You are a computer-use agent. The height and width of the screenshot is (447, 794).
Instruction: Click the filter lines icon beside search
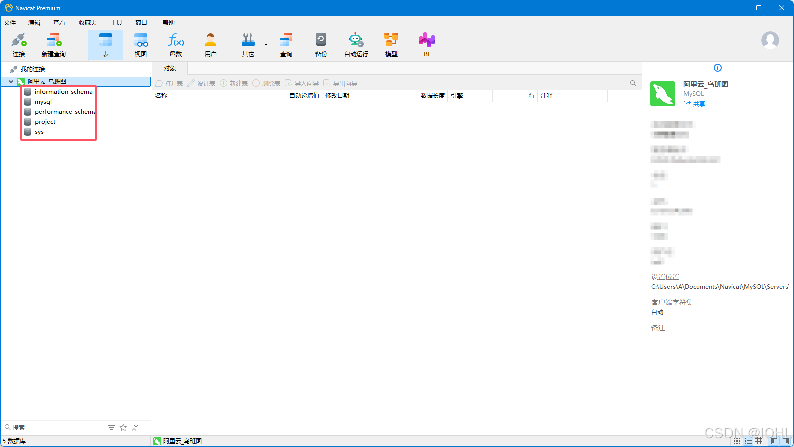tap(111, 427)
